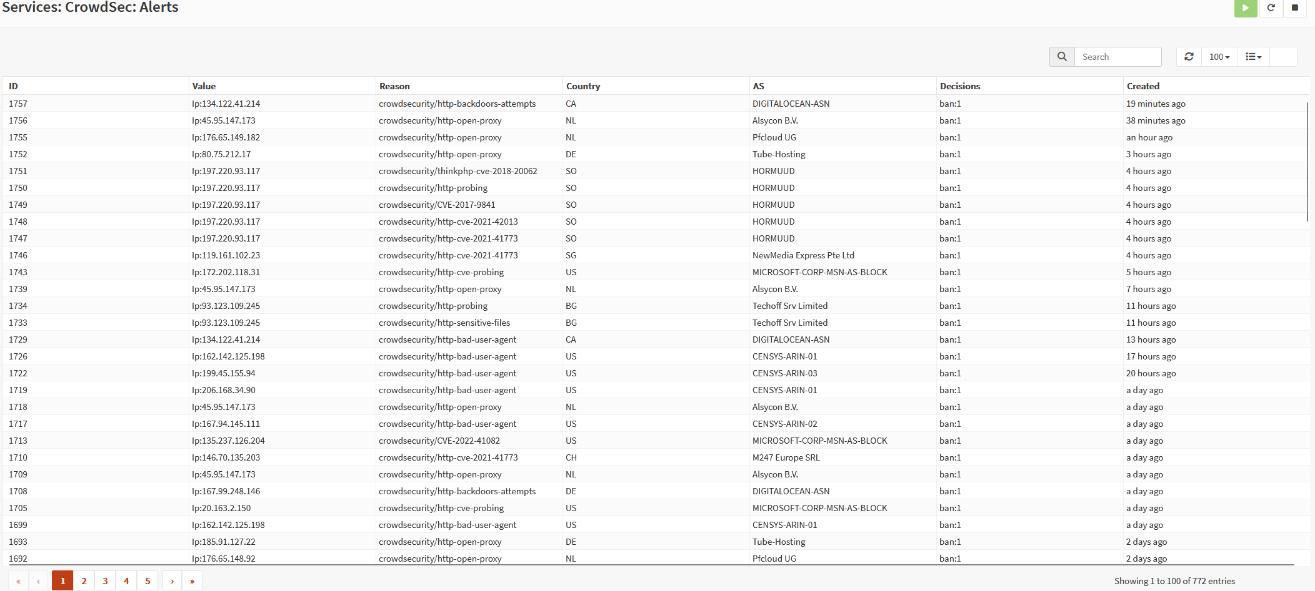Click the an hour ago timestamp

point(1149,137)
